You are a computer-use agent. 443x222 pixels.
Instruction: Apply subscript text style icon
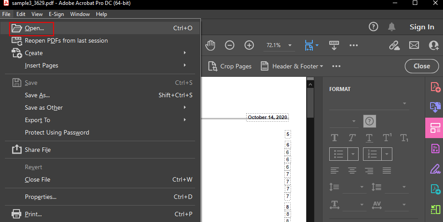coord(404,138)
